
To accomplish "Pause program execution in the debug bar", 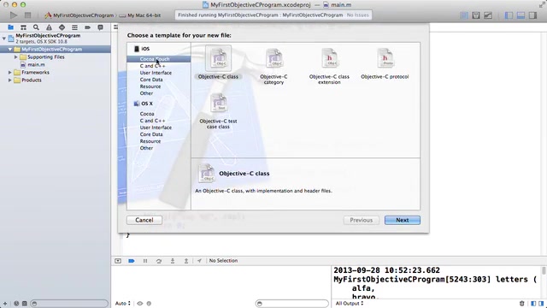I will (x=145, y=261).
